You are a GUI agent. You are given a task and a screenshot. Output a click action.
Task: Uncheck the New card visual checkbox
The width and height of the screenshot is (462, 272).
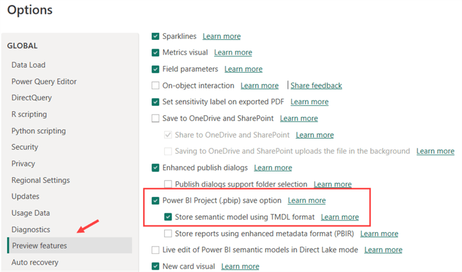[x=155, y=267]
